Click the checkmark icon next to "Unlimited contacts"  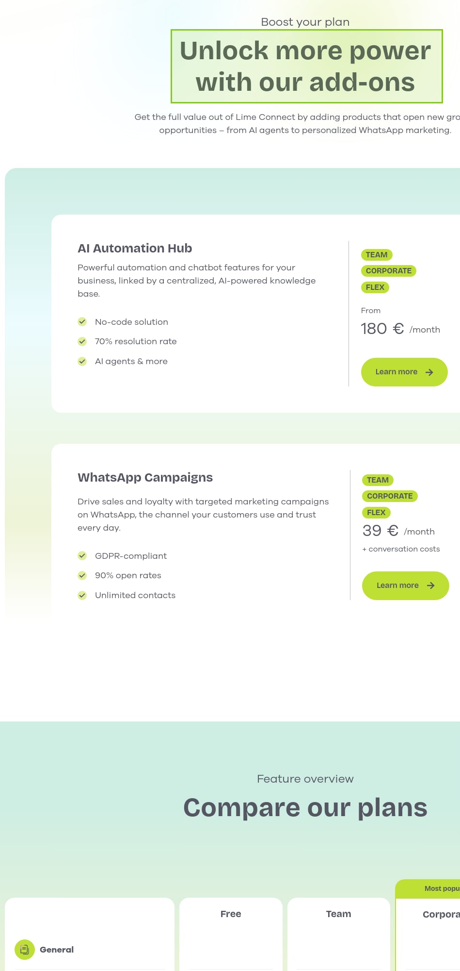[82, 595]
